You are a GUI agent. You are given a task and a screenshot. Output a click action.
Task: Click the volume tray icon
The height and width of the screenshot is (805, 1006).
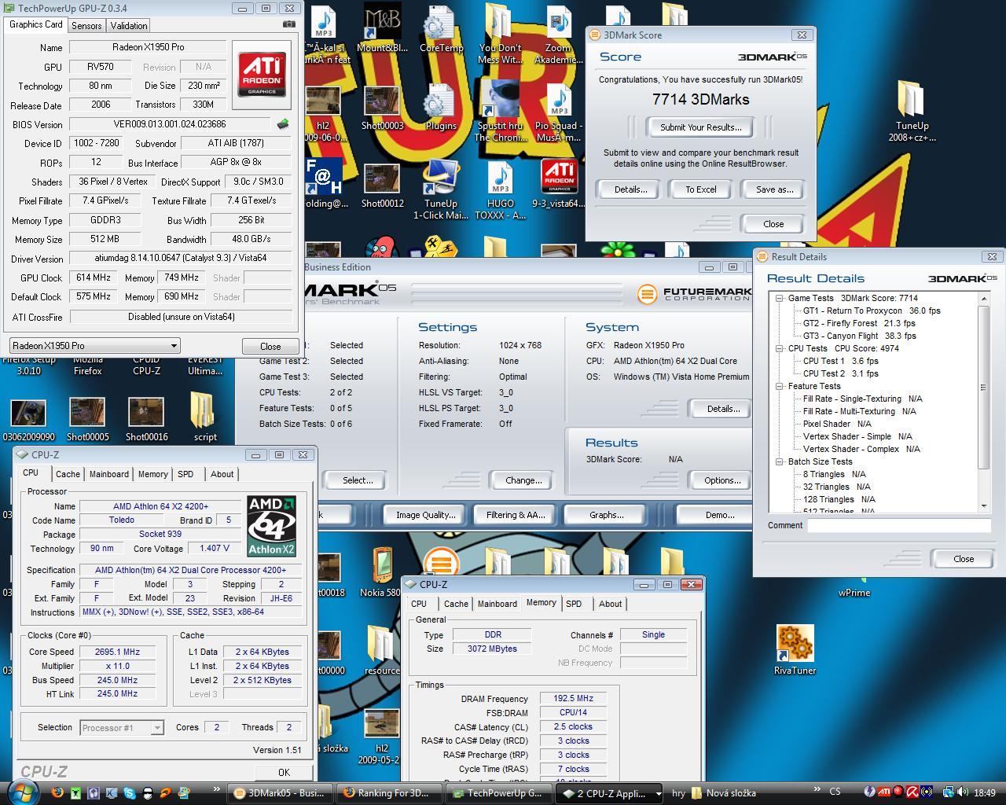pos(964,792)
